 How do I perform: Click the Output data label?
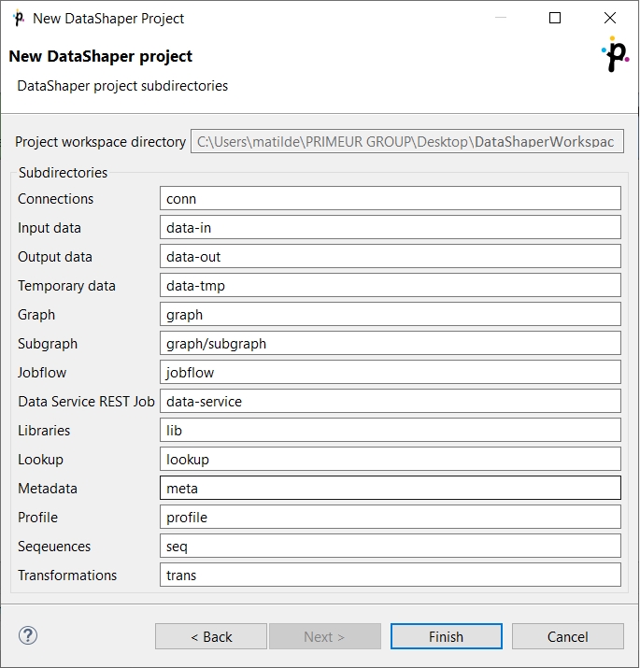coord(54,257)
